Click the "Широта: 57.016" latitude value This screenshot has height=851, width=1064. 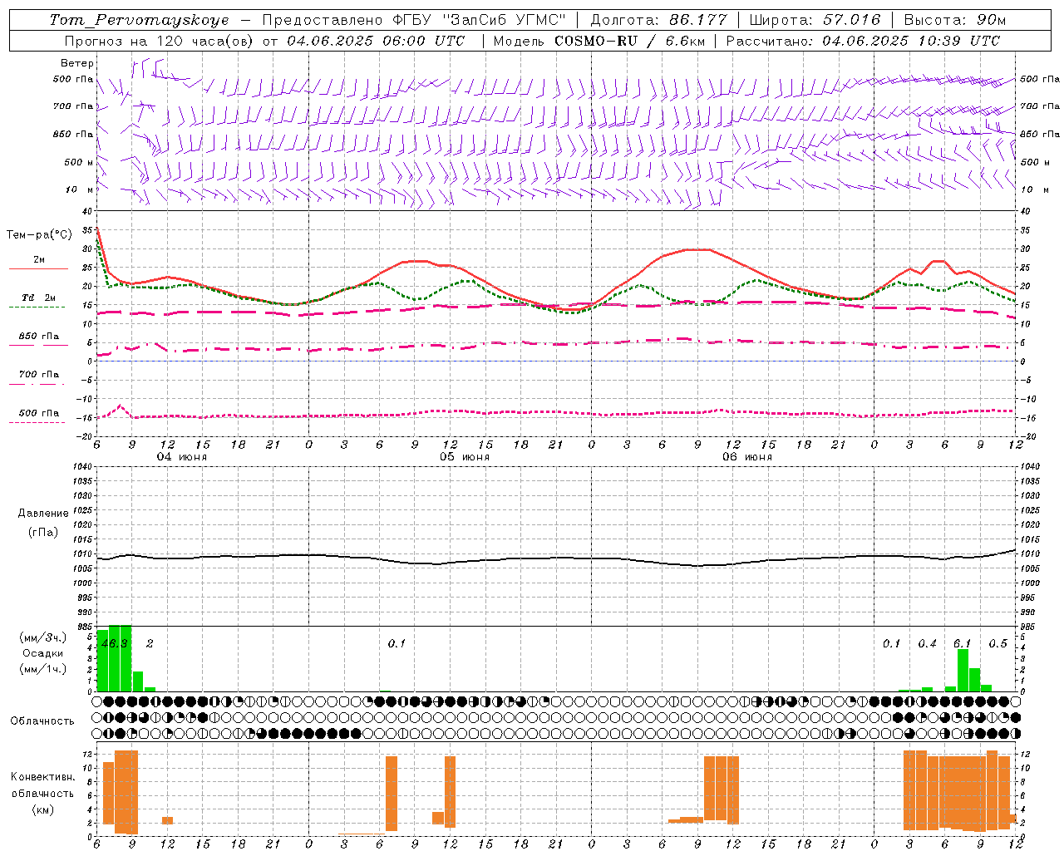[815, 20]
